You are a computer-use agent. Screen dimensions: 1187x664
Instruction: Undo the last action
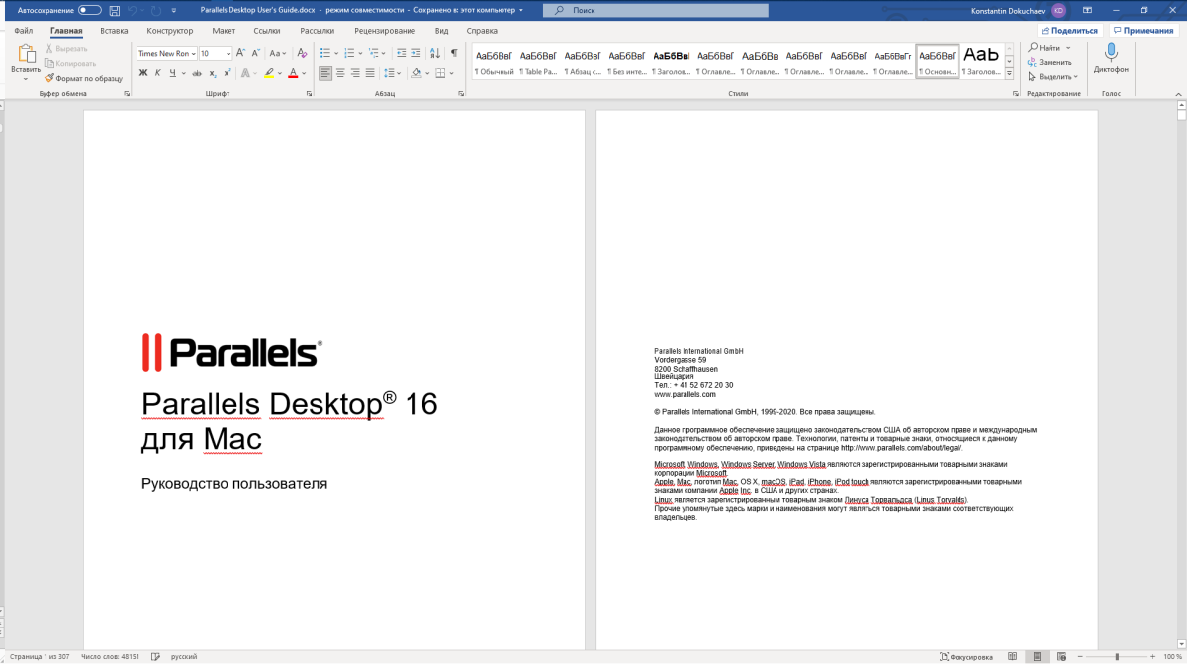coord(132,10)
